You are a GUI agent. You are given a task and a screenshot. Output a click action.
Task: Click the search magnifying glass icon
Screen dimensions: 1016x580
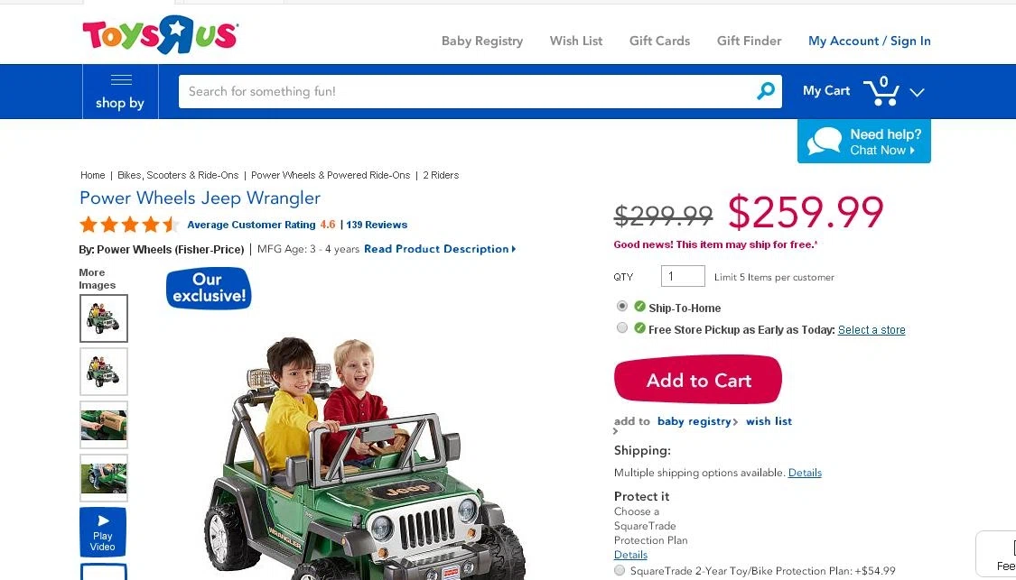[x=766, y=90]
